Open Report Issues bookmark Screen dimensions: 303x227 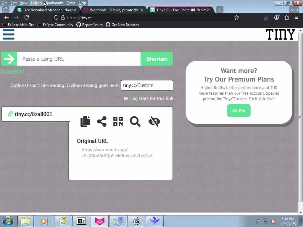point(90,25)
